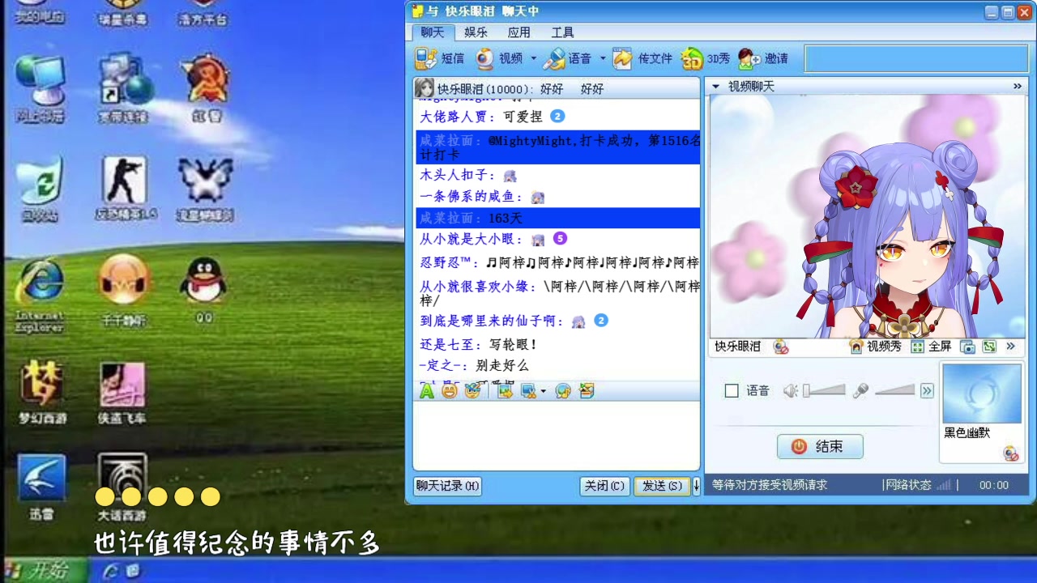Switch to the 聊天 tab
This screenshot has width=1037, height=583.
coord(433,32)
